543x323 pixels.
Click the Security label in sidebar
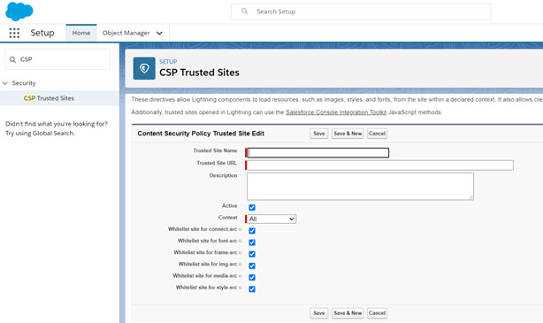click(24, 83)
